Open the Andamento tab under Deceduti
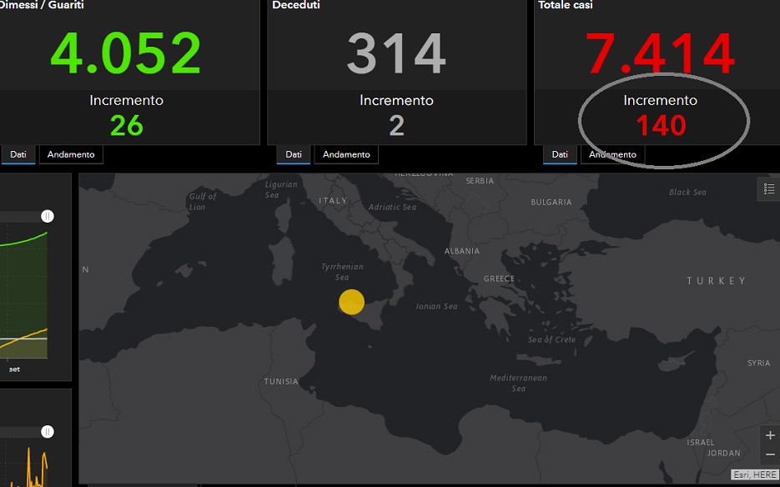780x487 pixels. click(346, 154)
